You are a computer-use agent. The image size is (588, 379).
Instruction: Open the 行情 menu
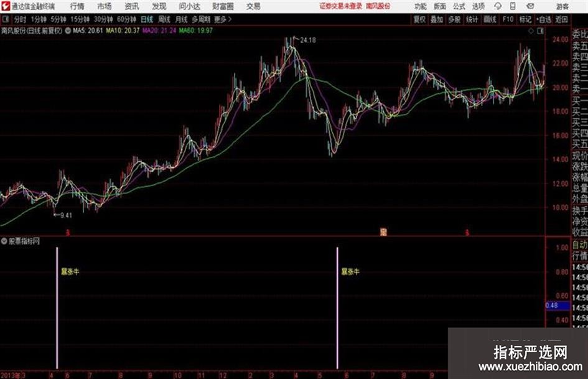pos(77,6)
